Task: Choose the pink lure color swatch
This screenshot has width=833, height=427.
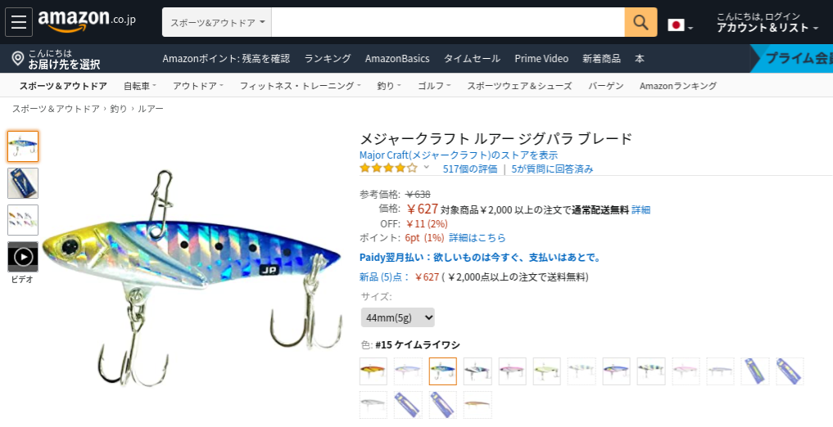Action: (x=512, y=371)
